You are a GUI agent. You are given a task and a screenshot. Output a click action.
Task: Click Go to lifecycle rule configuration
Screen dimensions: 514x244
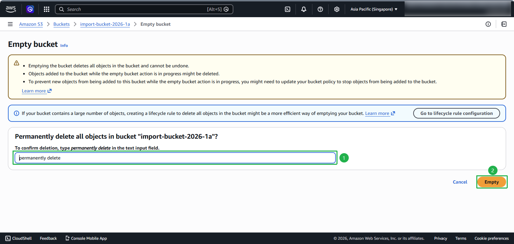coord(456,113)
